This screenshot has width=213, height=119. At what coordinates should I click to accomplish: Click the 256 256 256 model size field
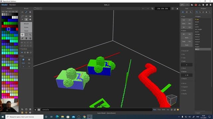[162, 9]
